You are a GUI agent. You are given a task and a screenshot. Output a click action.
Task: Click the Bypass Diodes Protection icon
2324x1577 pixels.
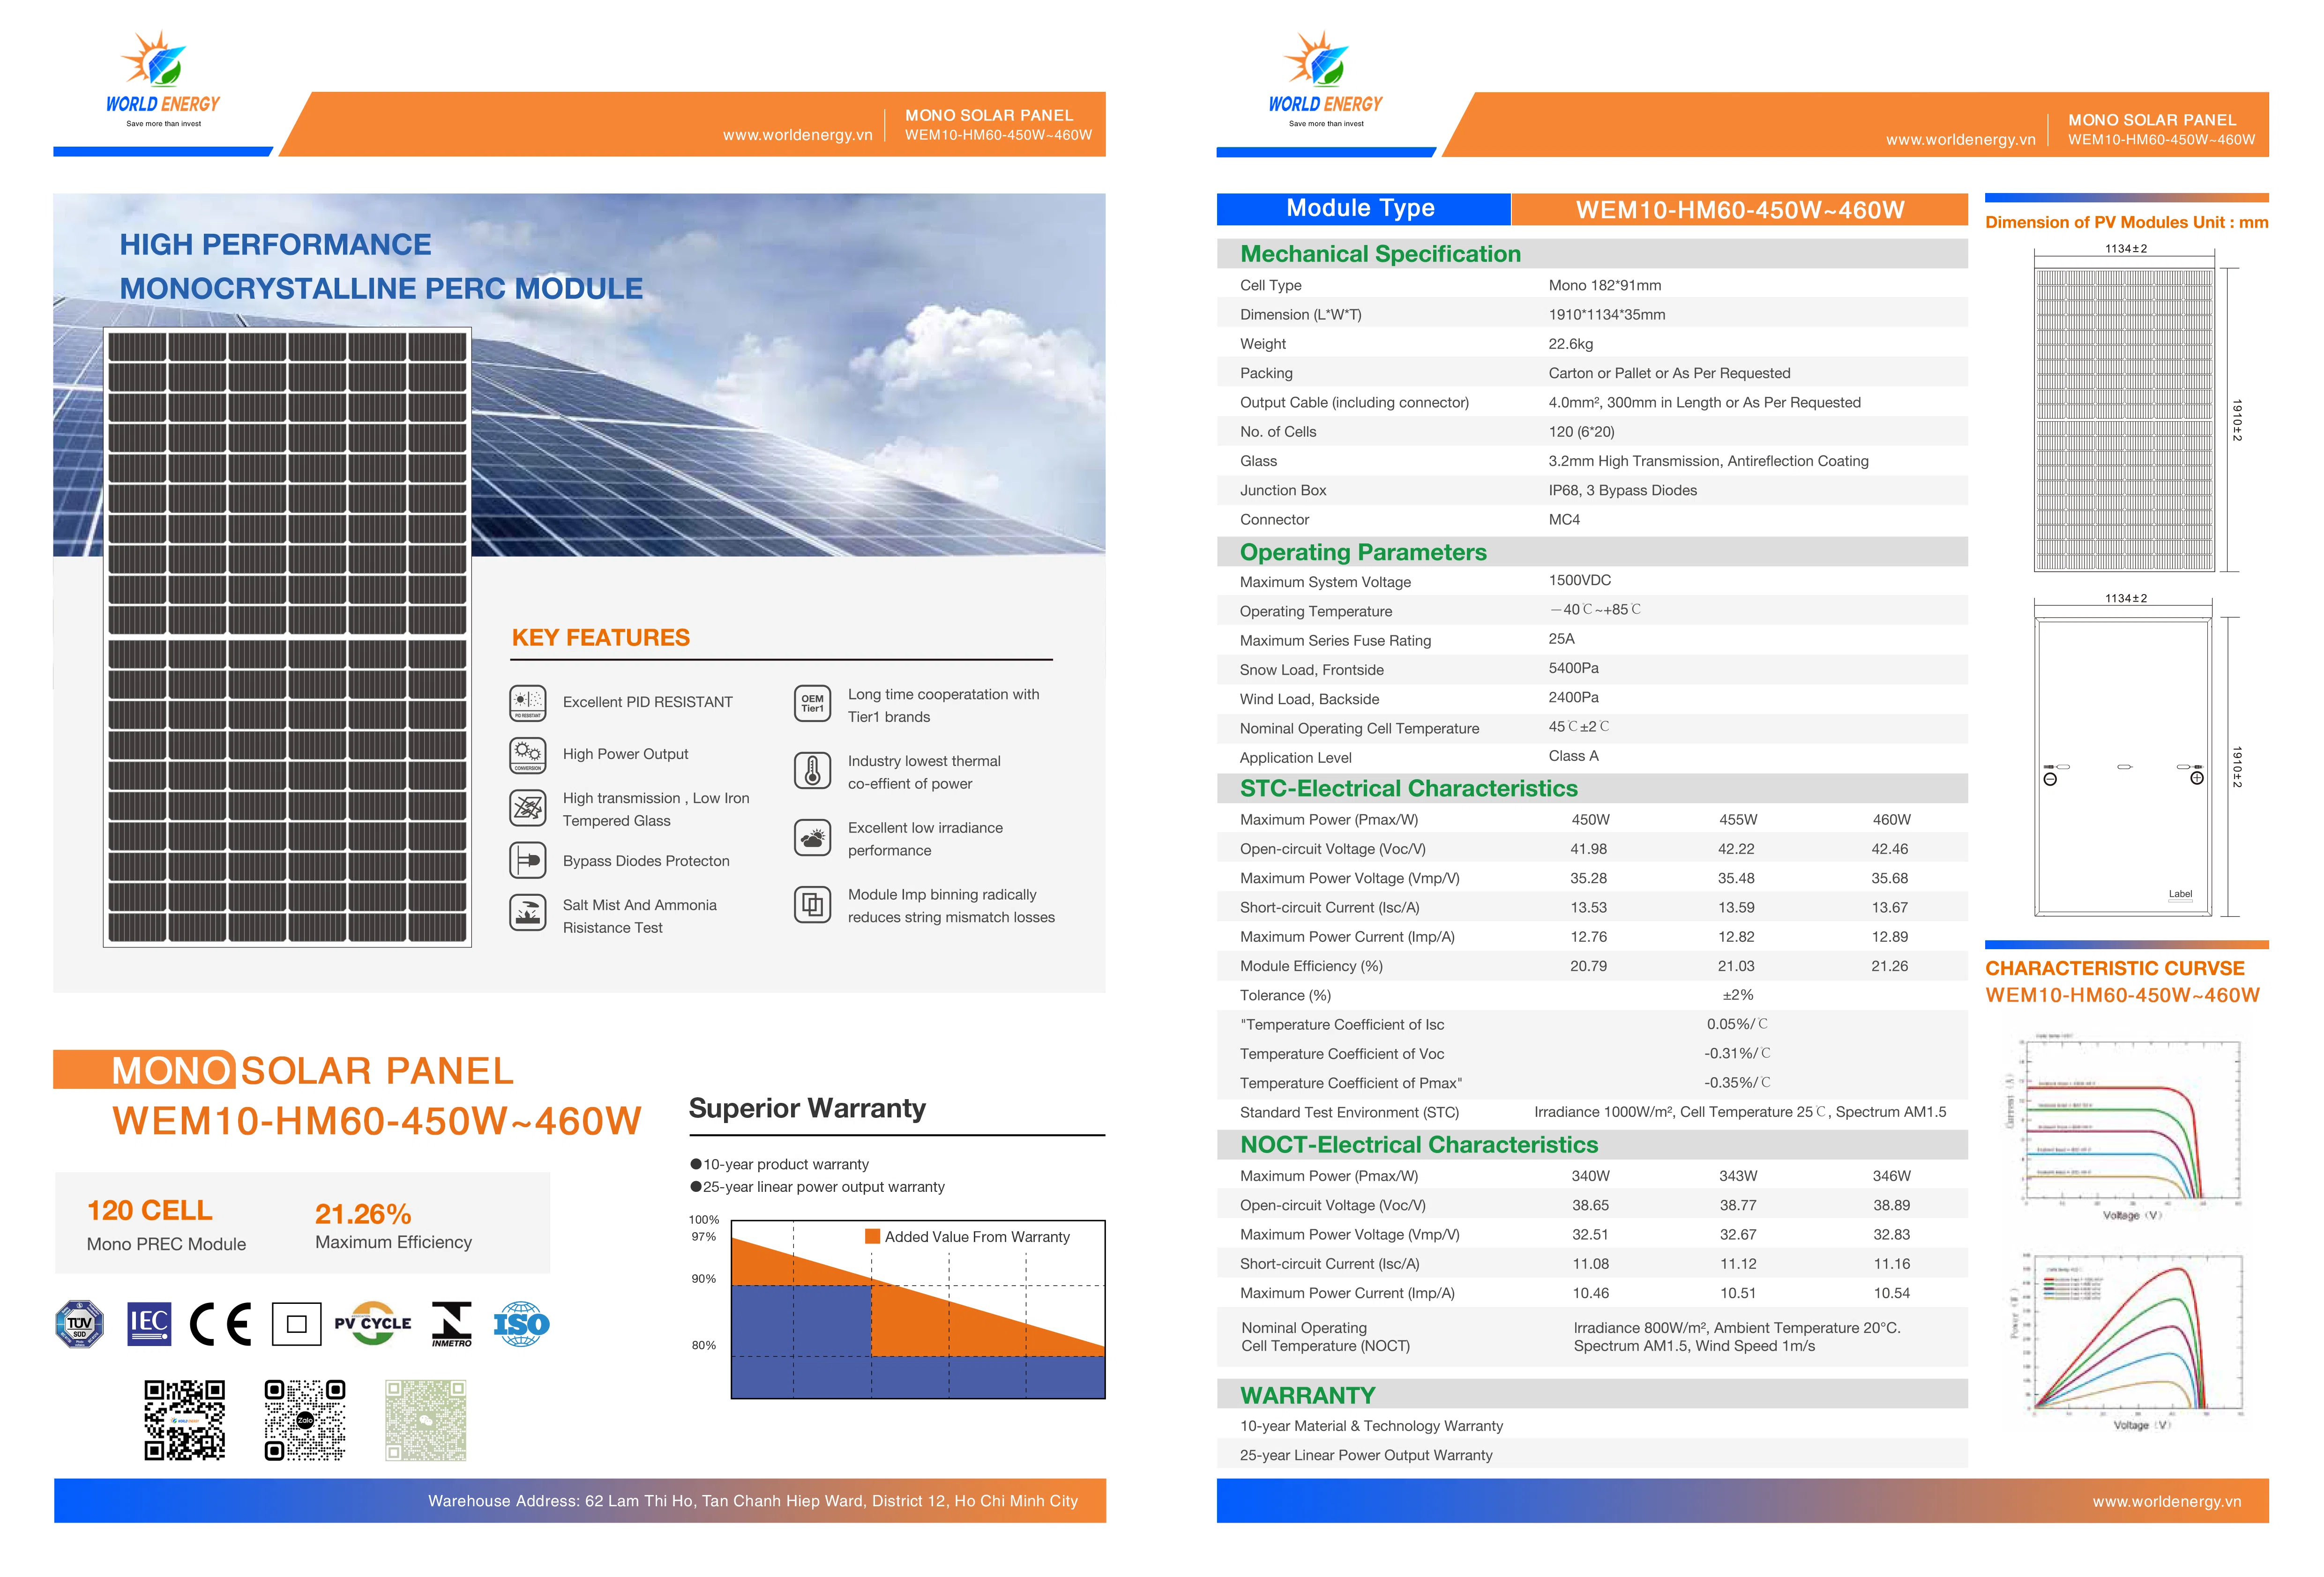[527, 860]
